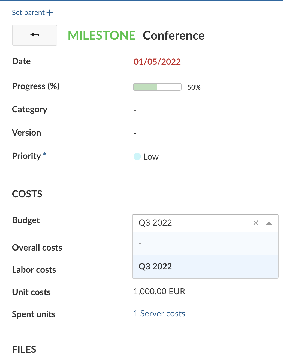Select the Conference title text
The height and width of the screenshot is (359, 283).
pyautogui.click(x=174, y=35)
